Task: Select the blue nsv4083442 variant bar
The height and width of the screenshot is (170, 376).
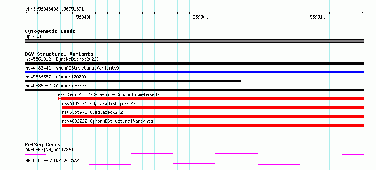Action: tap(194, 72)
